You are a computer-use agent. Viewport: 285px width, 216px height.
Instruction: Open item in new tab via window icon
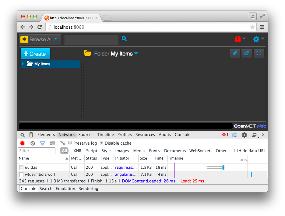(247, 53)
